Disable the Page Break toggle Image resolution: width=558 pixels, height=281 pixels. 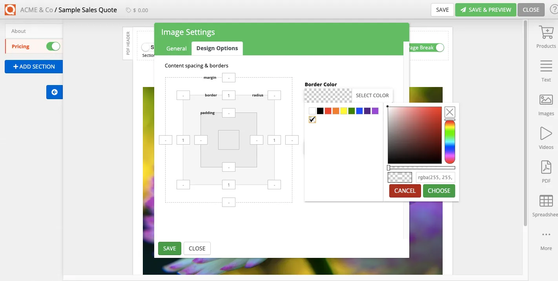point(439,47)
